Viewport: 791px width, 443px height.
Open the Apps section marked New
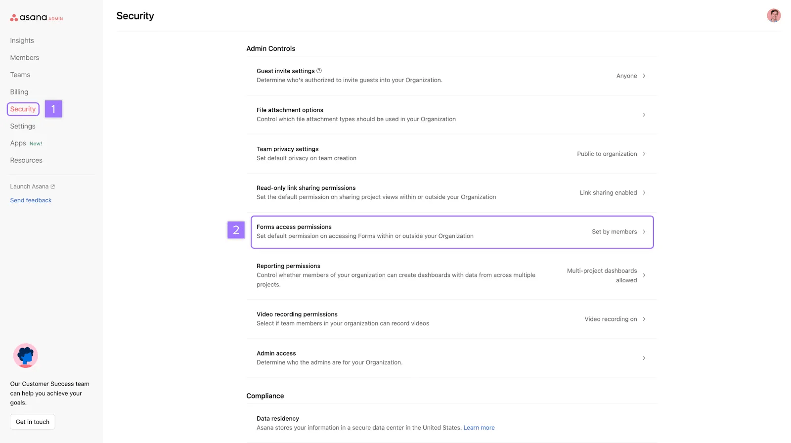coord(18,143)
